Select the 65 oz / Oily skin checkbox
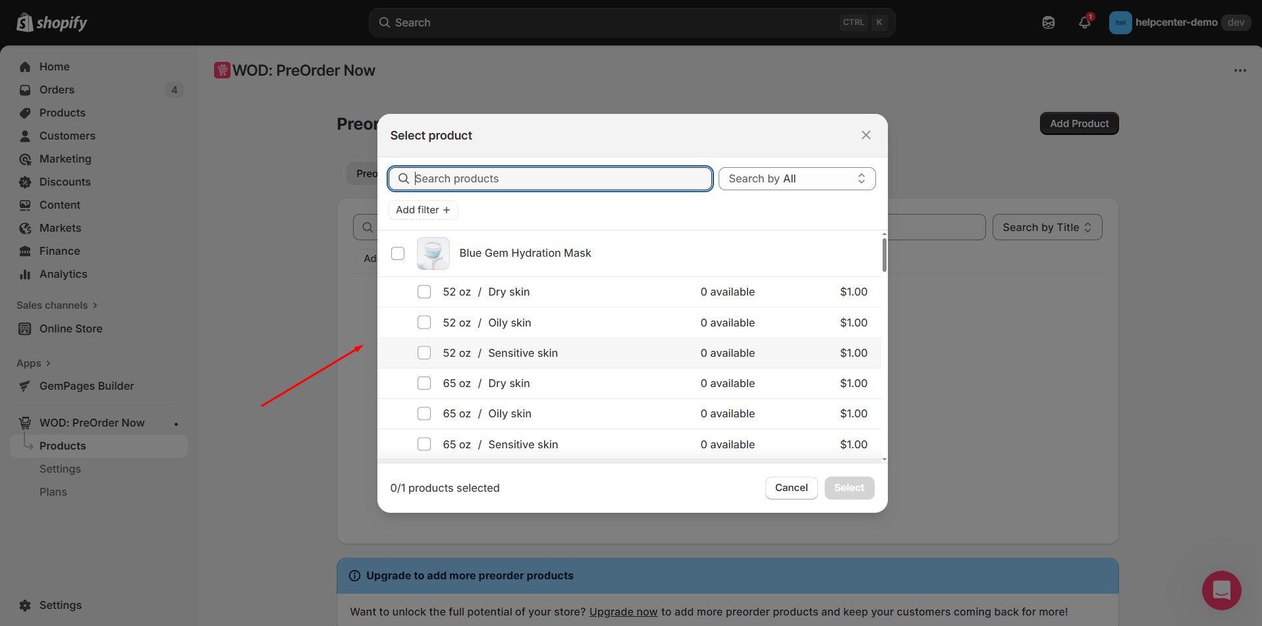This screenshot has width=1262, height=626. pos(424,413)
